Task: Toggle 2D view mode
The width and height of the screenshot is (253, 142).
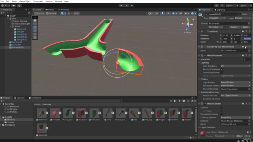Action: click(x=157, y=13)
